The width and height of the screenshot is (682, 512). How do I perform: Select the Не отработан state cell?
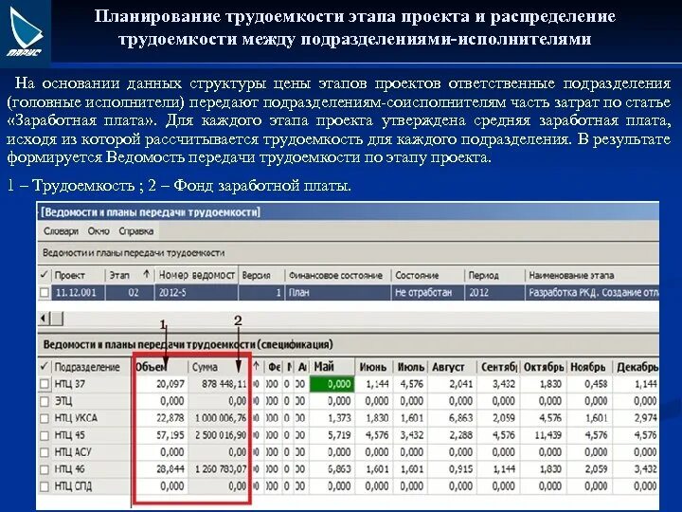[x=427, y=293]
